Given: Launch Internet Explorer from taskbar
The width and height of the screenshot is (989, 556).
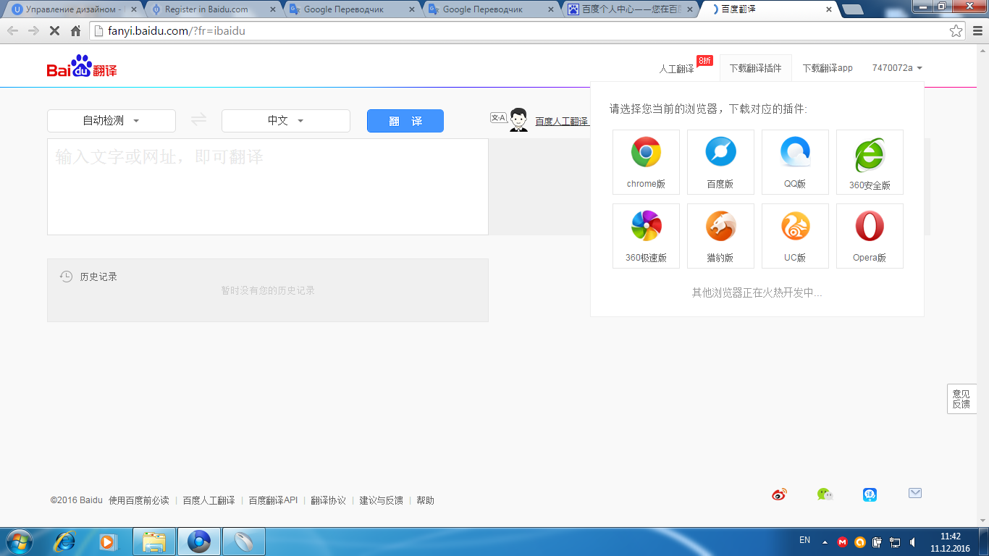Looking at the screenshot, I should click(x=65, y=542).
